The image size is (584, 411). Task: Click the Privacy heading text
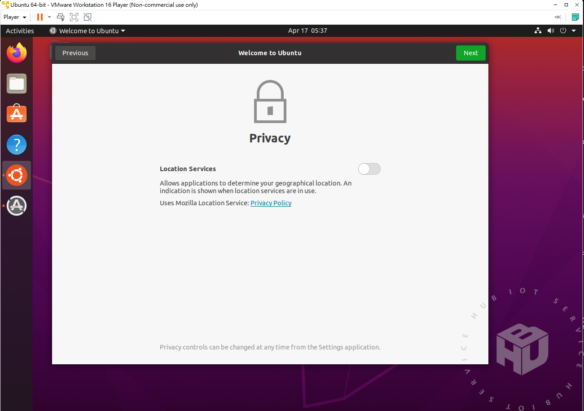(x=270, y=138)
